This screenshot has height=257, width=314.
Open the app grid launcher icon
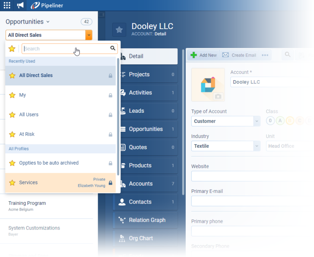tap(7, 5)
